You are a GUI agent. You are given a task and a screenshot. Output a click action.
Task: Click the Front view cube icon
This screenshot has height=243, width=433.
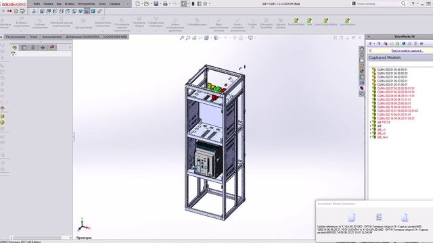(42, 11)
